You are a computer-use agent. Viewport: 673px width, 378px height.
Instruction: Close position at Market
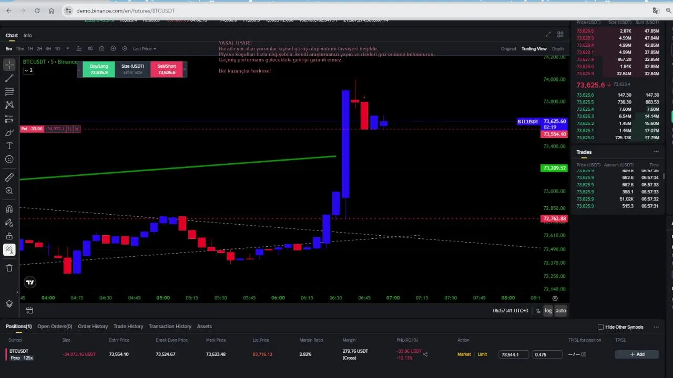tap(464, 354)
